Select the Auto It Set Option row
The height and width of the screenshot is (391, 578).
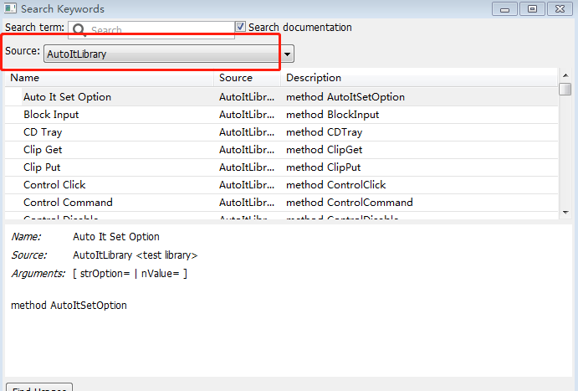tap(281, 97)
